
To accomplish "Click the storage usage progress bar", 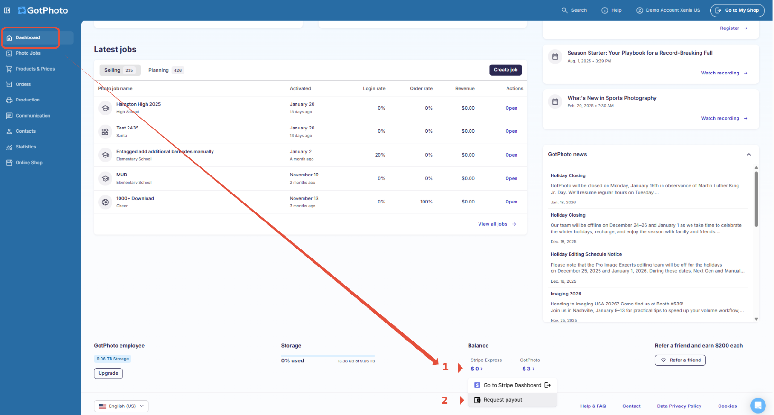I will pyautogui.click(x=328, y=356).
